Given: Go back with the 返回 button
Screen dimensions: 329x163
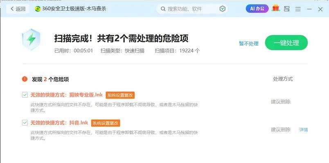Looking at the screenshot, I should 18,9.
